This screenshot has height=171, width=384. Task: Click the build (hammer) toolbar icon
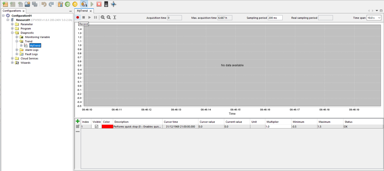(x=60, y=4)
